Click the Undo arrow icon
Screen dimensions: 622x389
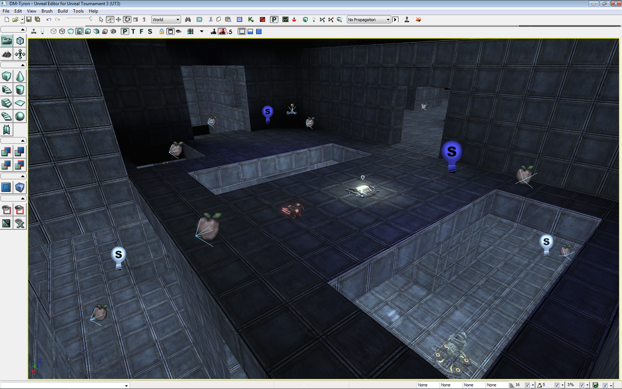coord(49,20)
